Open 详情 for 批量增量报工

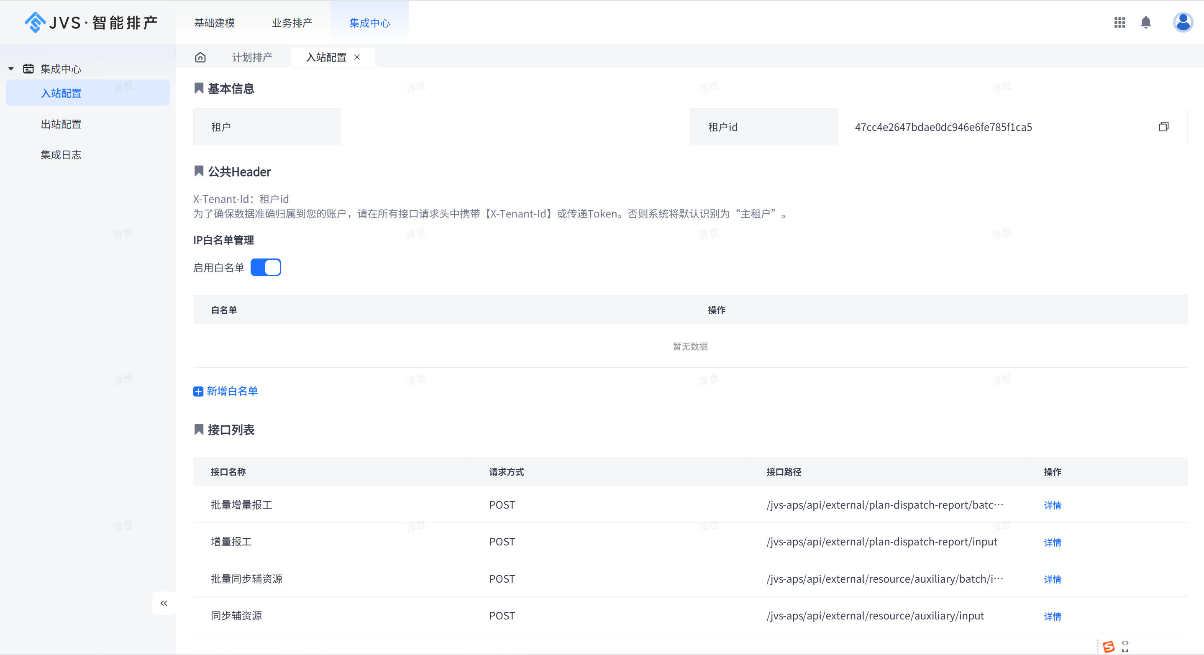[x=1052, y=505]
